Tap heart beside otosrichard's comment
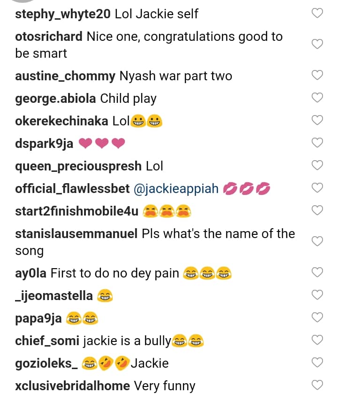Image resolution: width=338 pixels, height=394 pixels. [x=318, y=45]
